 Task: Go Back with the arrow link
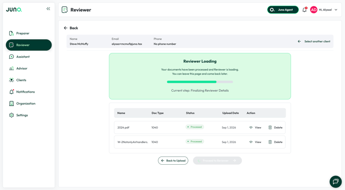point(71,28)
